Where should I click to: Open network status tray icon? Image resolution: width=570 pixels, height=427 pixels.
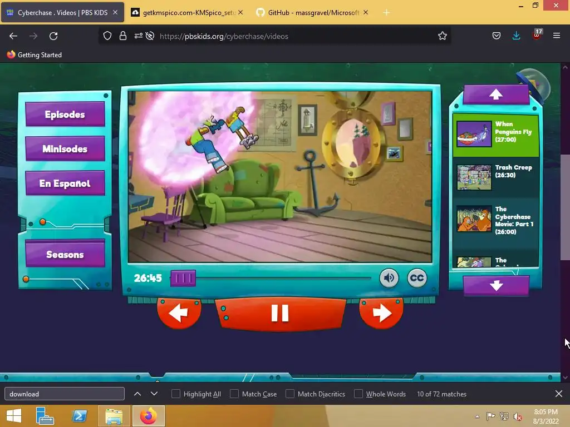coord(504,416)
